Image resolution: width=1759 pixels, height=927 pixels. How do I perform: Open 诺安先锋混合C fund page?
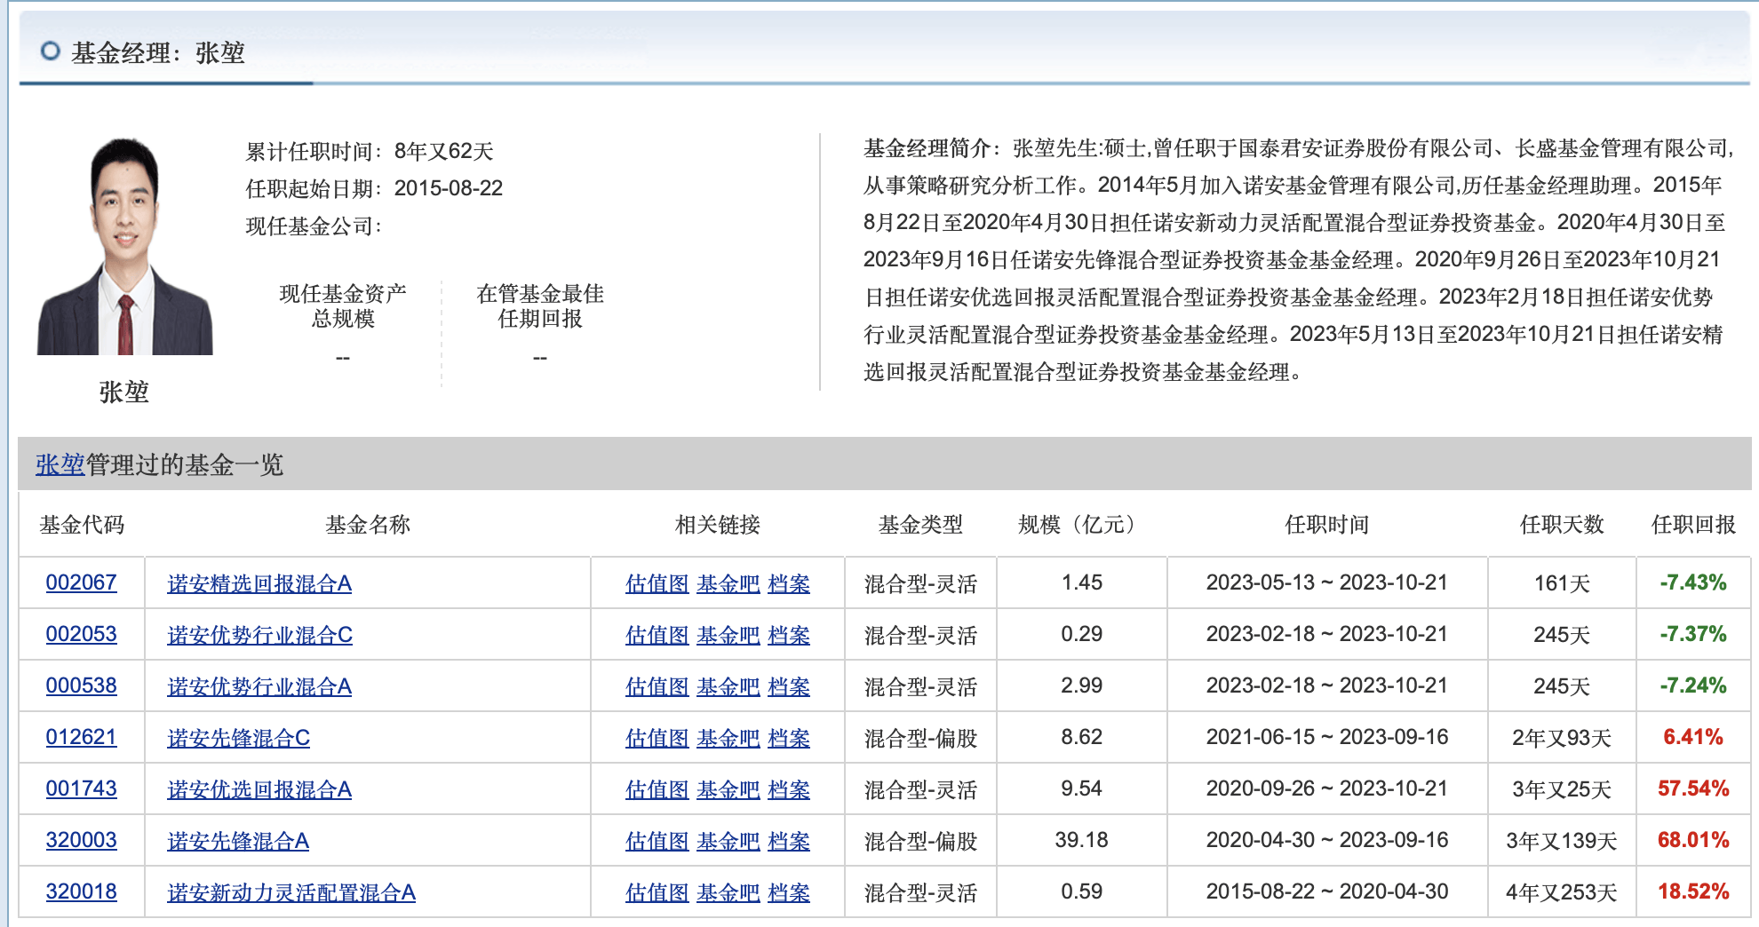(x=239, y=738)
